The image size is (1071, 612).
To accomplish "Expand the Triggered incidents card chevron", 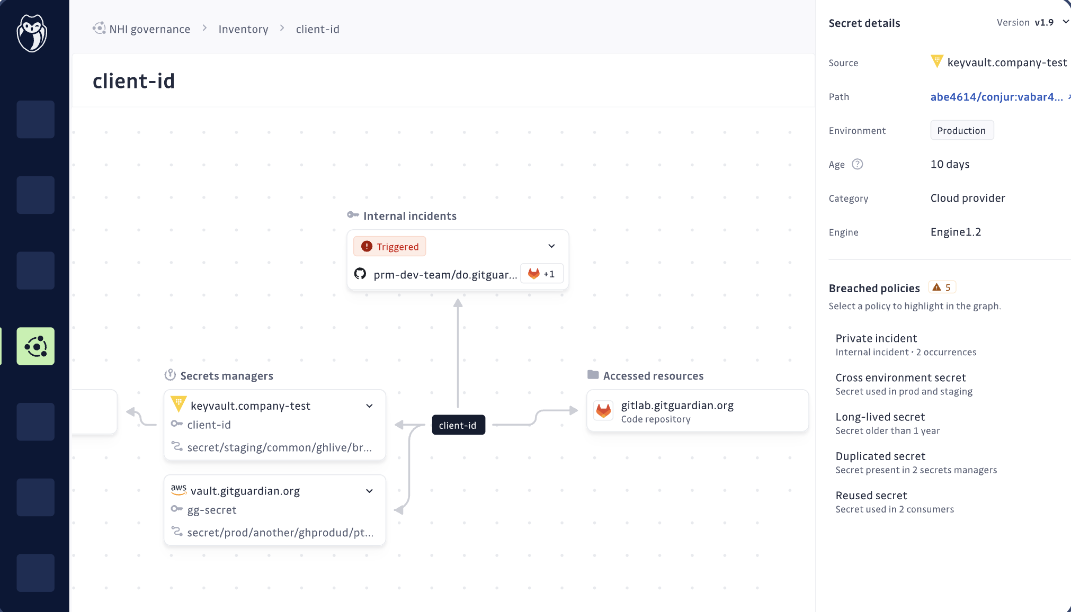I will point(551,246).
